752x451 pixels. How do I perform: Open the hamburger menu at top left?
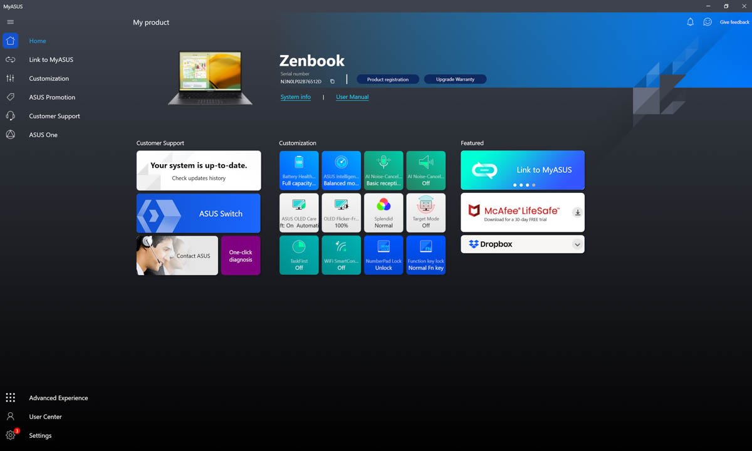click(x=10, y=22)
